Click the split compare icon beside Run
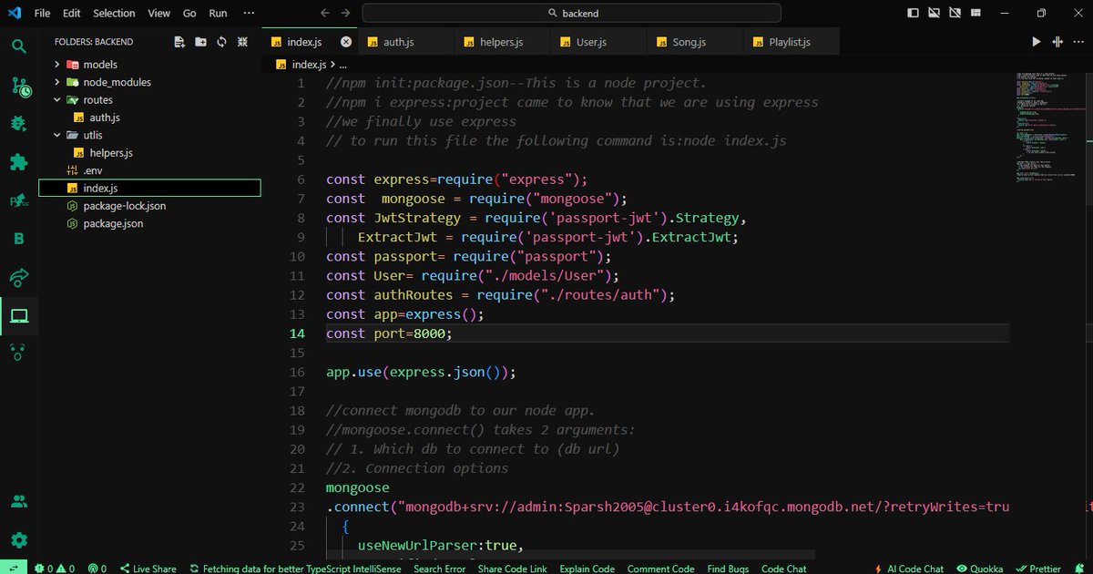This screenshot has height=574, width=1093. 1057,42
